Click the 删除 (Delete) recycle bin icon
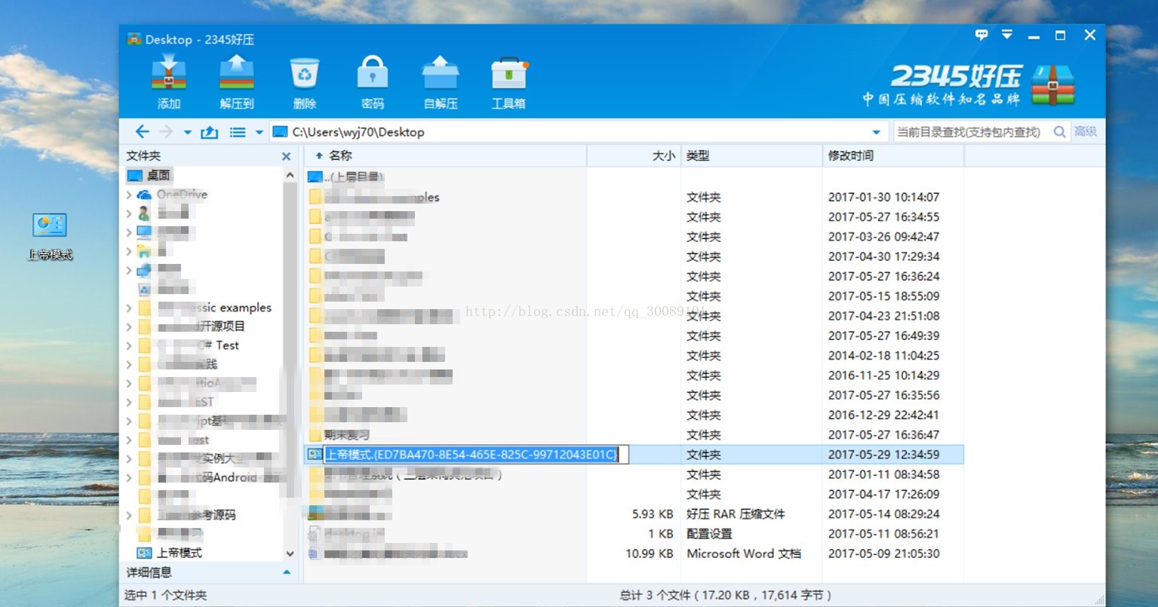The width and height of the screenshot is (1158, 607). (305, 74)
